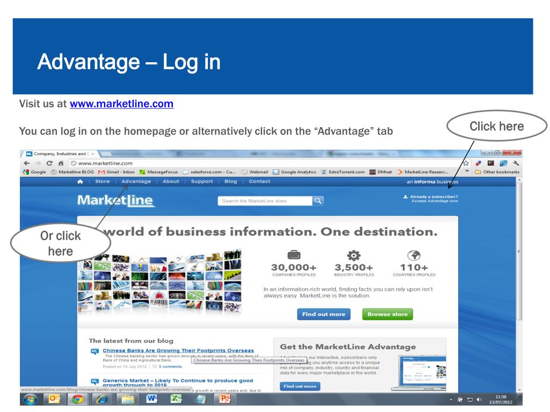
Task: Click Find out more in Advantage box
Action: pyautogui.click(x=300, y=386)
